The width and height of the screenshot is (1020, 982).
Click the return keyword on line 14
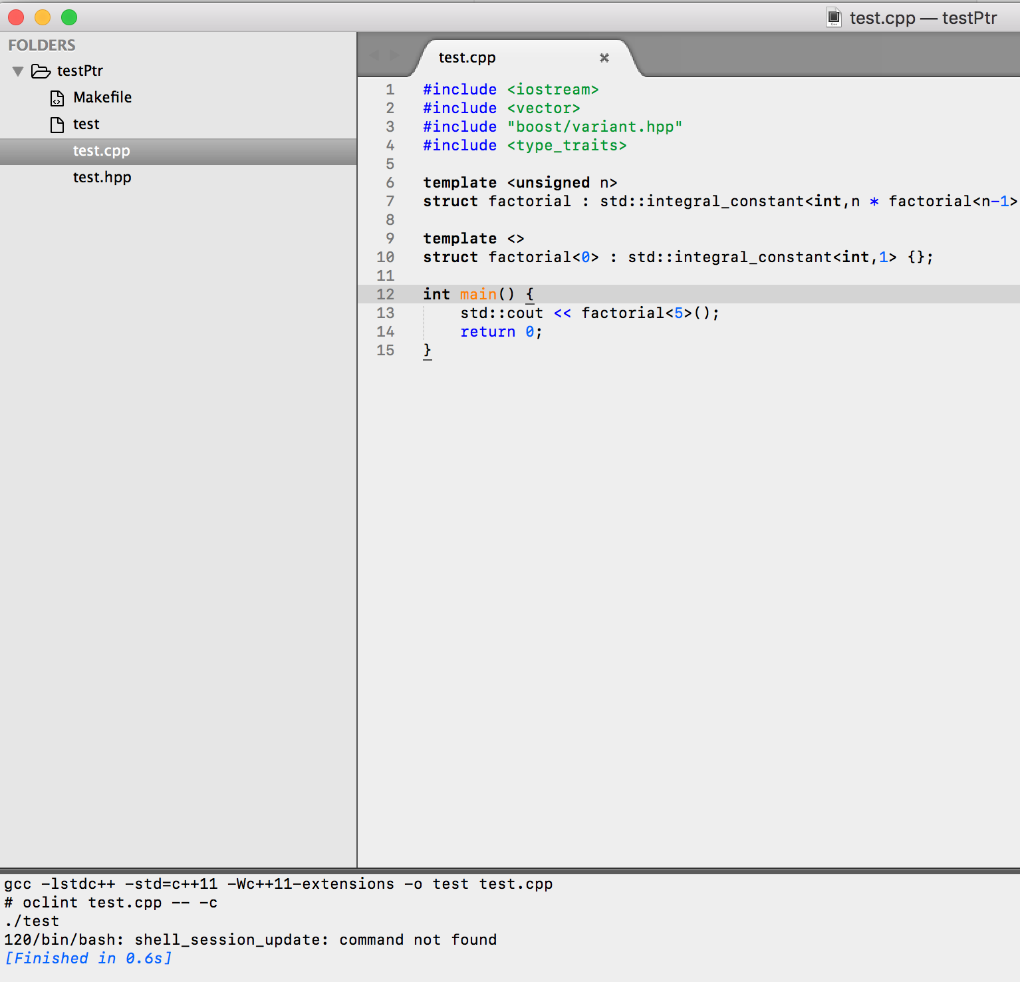point(487,331)
